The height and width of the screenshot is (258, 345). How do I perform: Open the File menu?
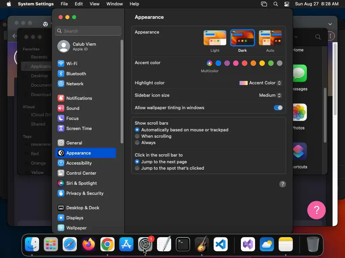(64, 4)
